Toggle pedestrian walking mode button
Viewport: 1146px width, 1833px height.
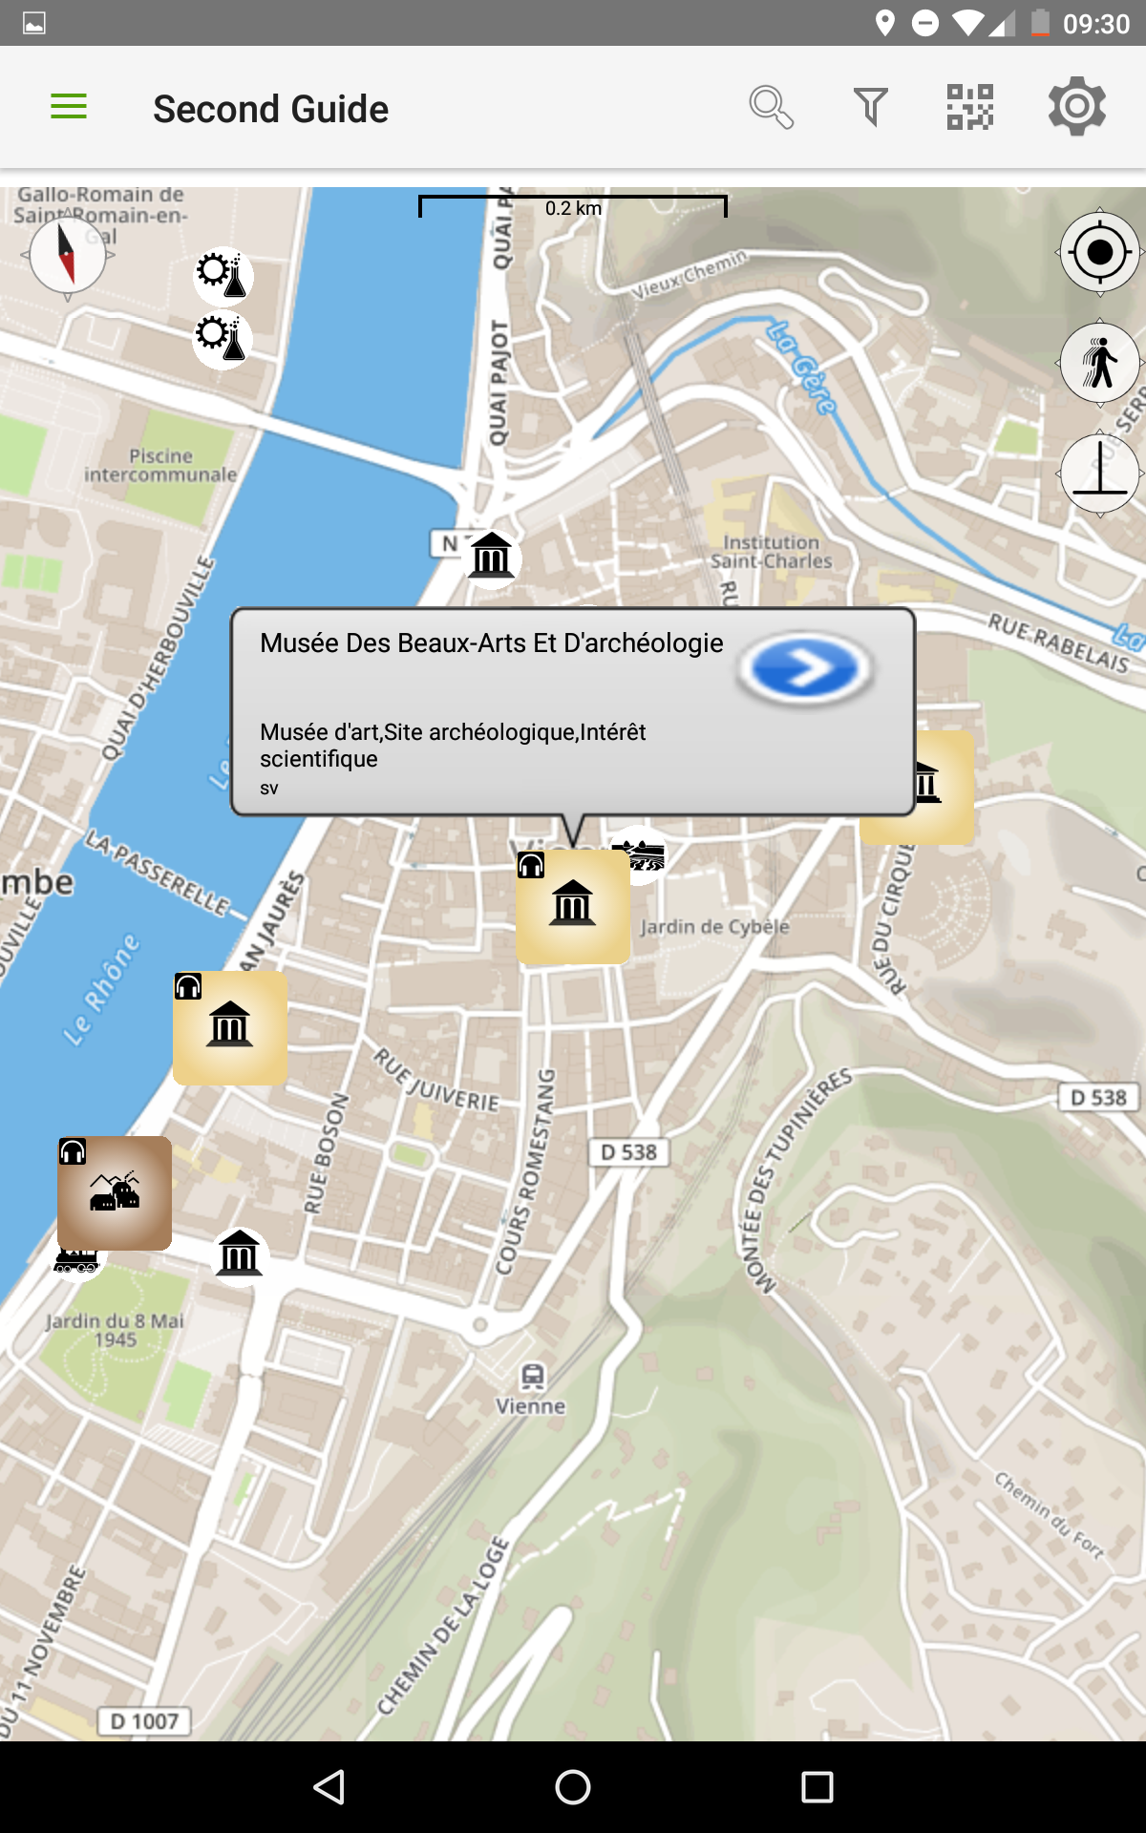coord(1099,364)
